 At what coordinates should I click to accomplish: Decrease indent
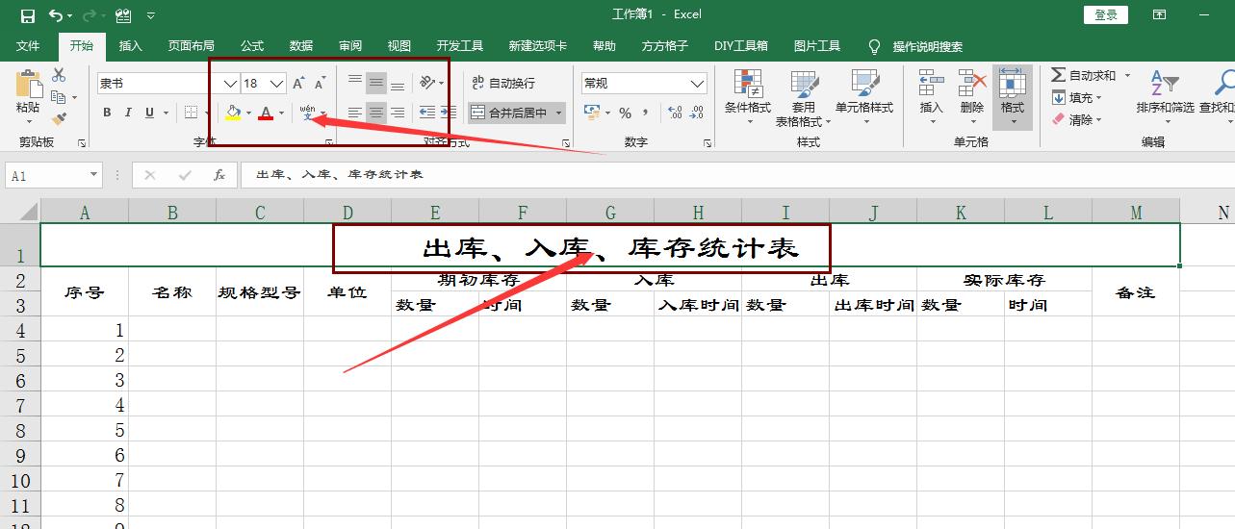click(x=427, y=113)
